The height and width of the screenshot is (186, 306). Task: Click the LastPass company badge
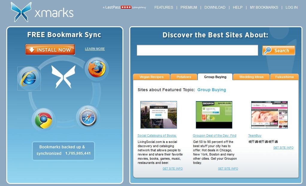[x=124, y=7]
